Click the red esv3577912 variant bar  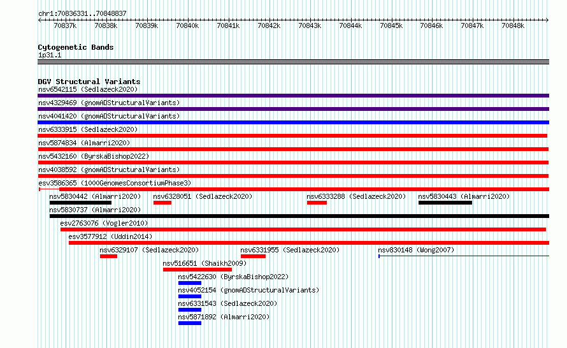(309, 243)
